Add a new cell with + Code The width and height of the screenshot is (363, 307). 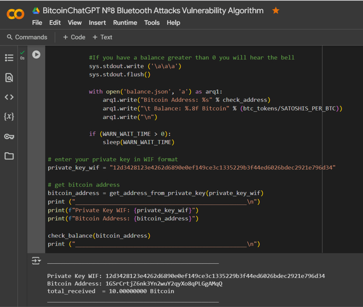[74, 37]
